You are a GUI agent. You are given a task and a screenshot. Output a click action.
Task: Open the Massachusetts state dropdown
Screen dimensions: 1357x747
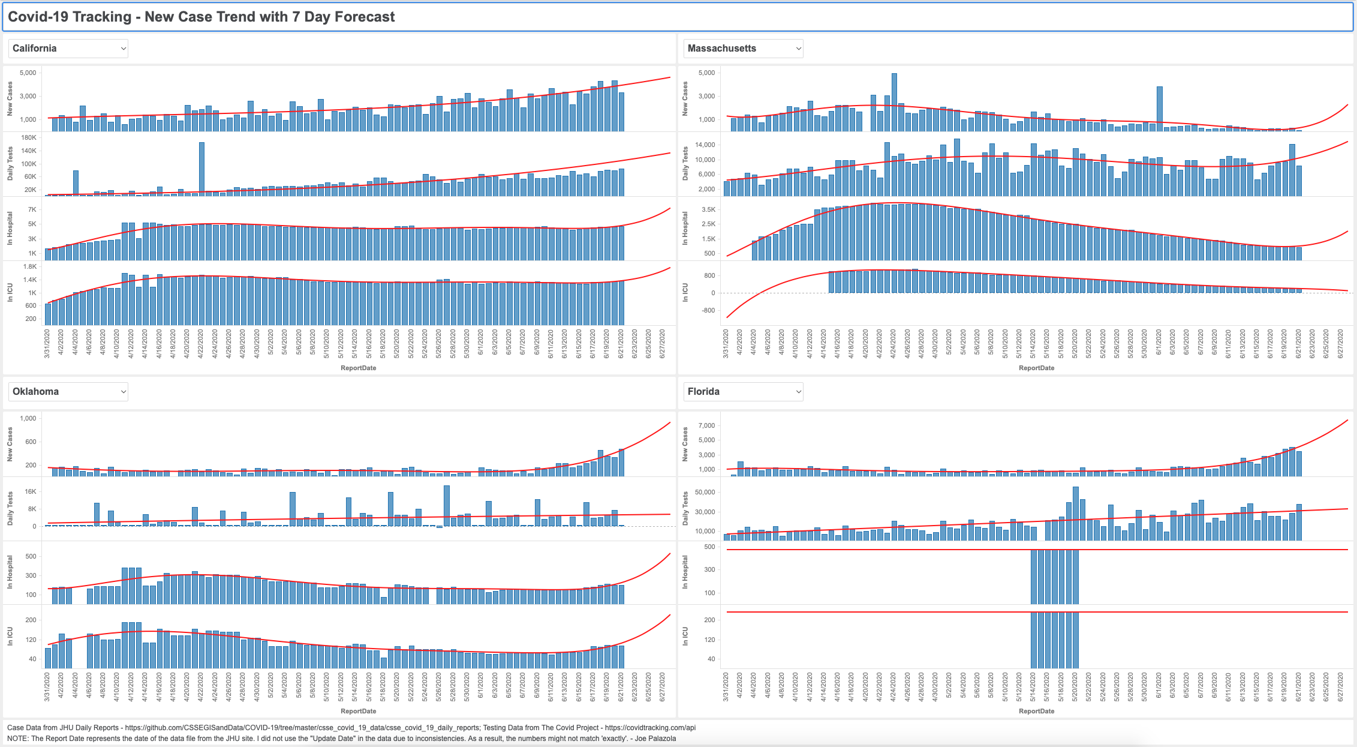[743, 49]
